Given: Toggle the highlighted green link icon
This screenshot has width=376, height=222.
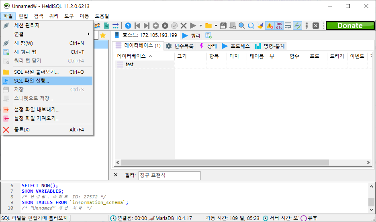Looking at the screenshot, I should point(297,26).
